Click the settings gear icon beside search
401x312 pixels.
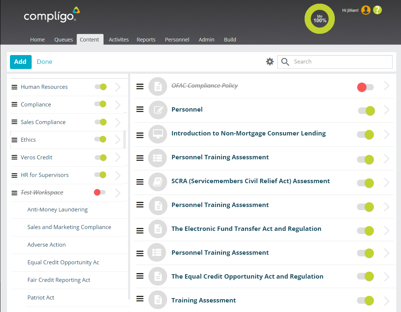tap(270, 62)
